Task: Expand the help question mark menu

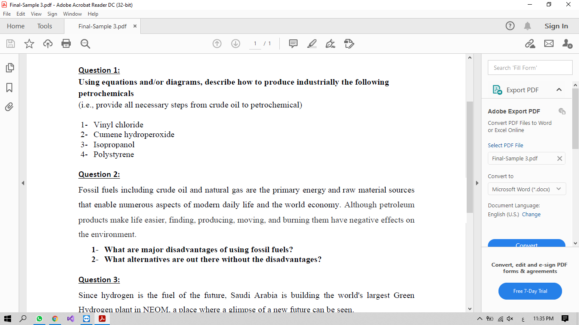Action: (x=510, y=26)
